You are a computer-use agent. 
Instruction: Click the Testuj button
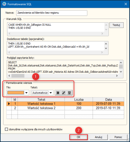pos(116,25)
